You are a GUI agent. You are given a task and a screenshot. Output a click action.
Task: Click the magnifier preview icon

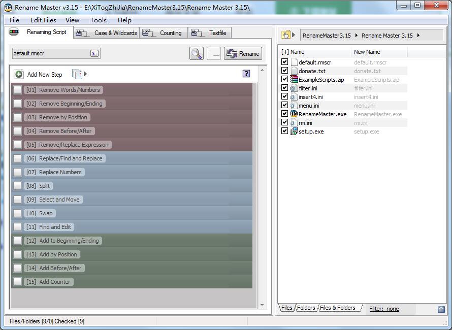click(x=197, y=54)
